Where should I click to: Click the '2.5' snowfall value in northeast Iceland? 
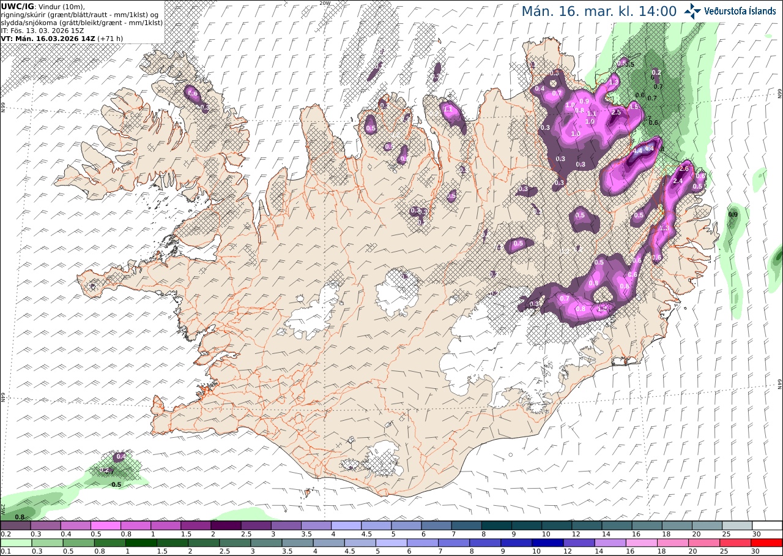tap(616, 112)
